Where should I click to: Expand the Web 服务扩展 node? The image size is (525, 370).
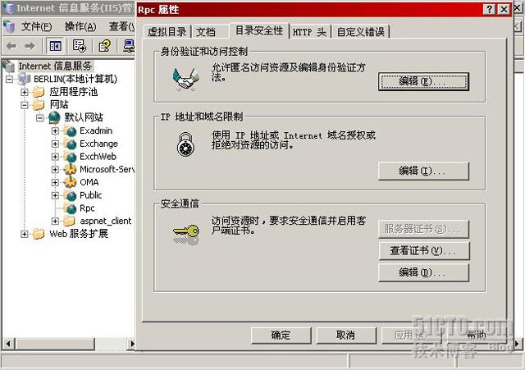click(25, 234)
